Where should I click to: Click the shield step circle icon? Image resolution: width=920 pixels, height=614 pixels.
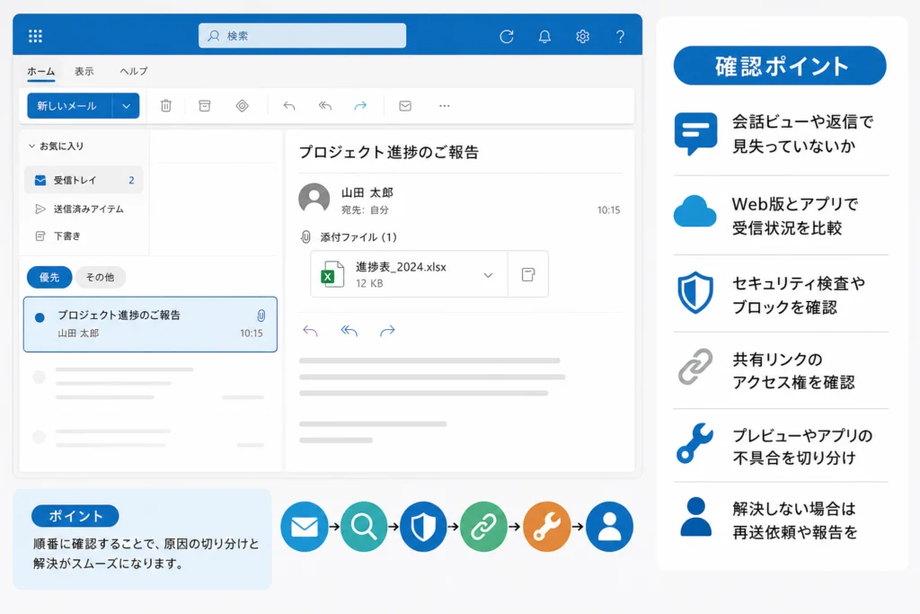[x=424, y=527]
